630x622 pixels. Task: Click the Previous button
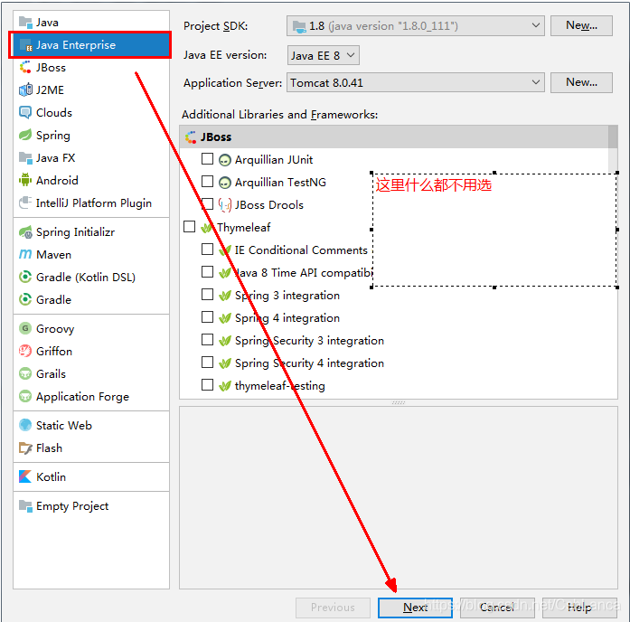(333, 608)
